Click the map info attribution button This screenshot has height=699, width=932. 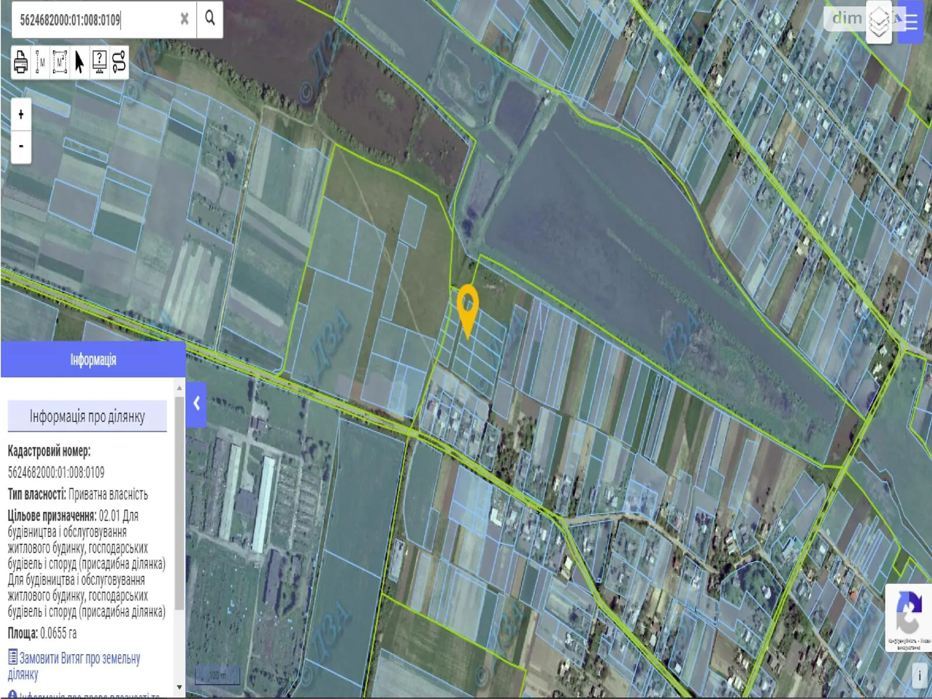click(x=920, y=676)
